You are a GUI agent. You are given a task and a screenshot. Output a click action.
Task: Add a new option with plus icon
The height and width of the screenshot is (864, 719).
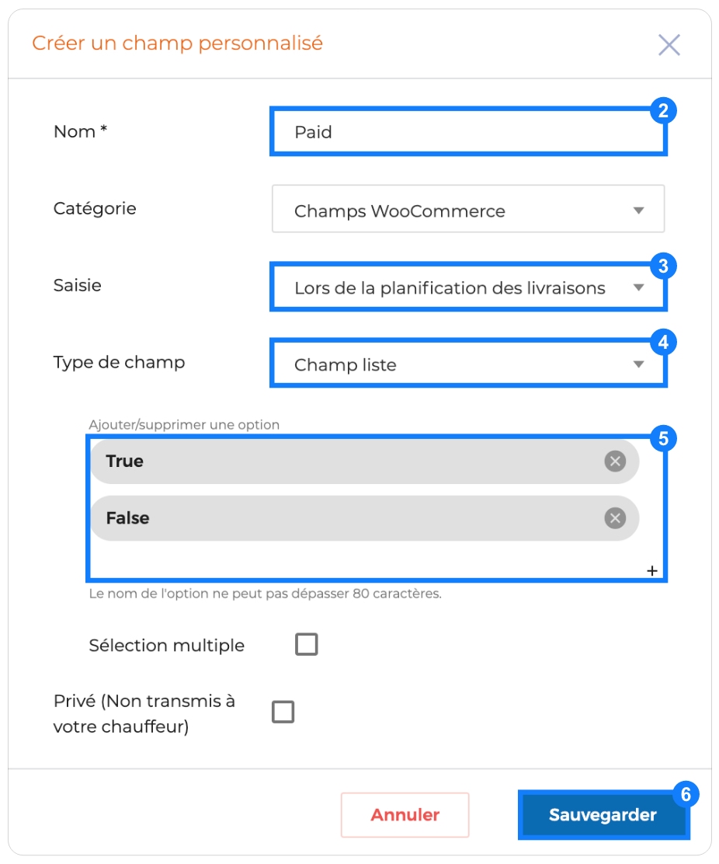click(x=651, y=571)
